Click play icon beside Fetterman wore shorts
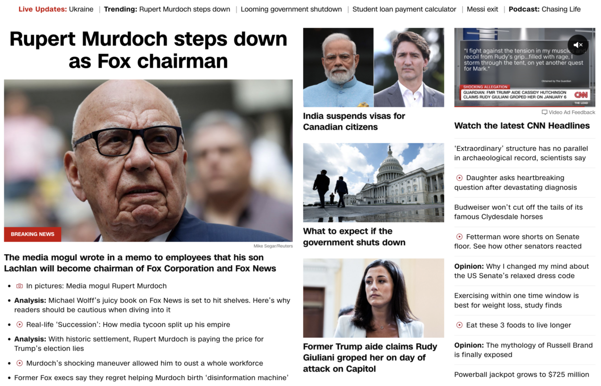Image resolution: width=601 pixels, height=386 pixels. click(459, 237)
